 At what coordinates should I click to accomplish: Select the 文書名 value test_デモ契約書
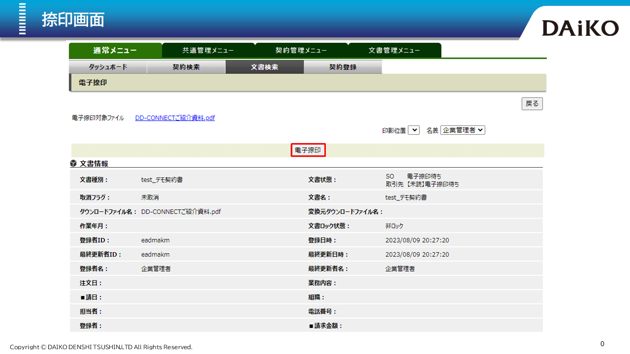(x=406, y=197)
